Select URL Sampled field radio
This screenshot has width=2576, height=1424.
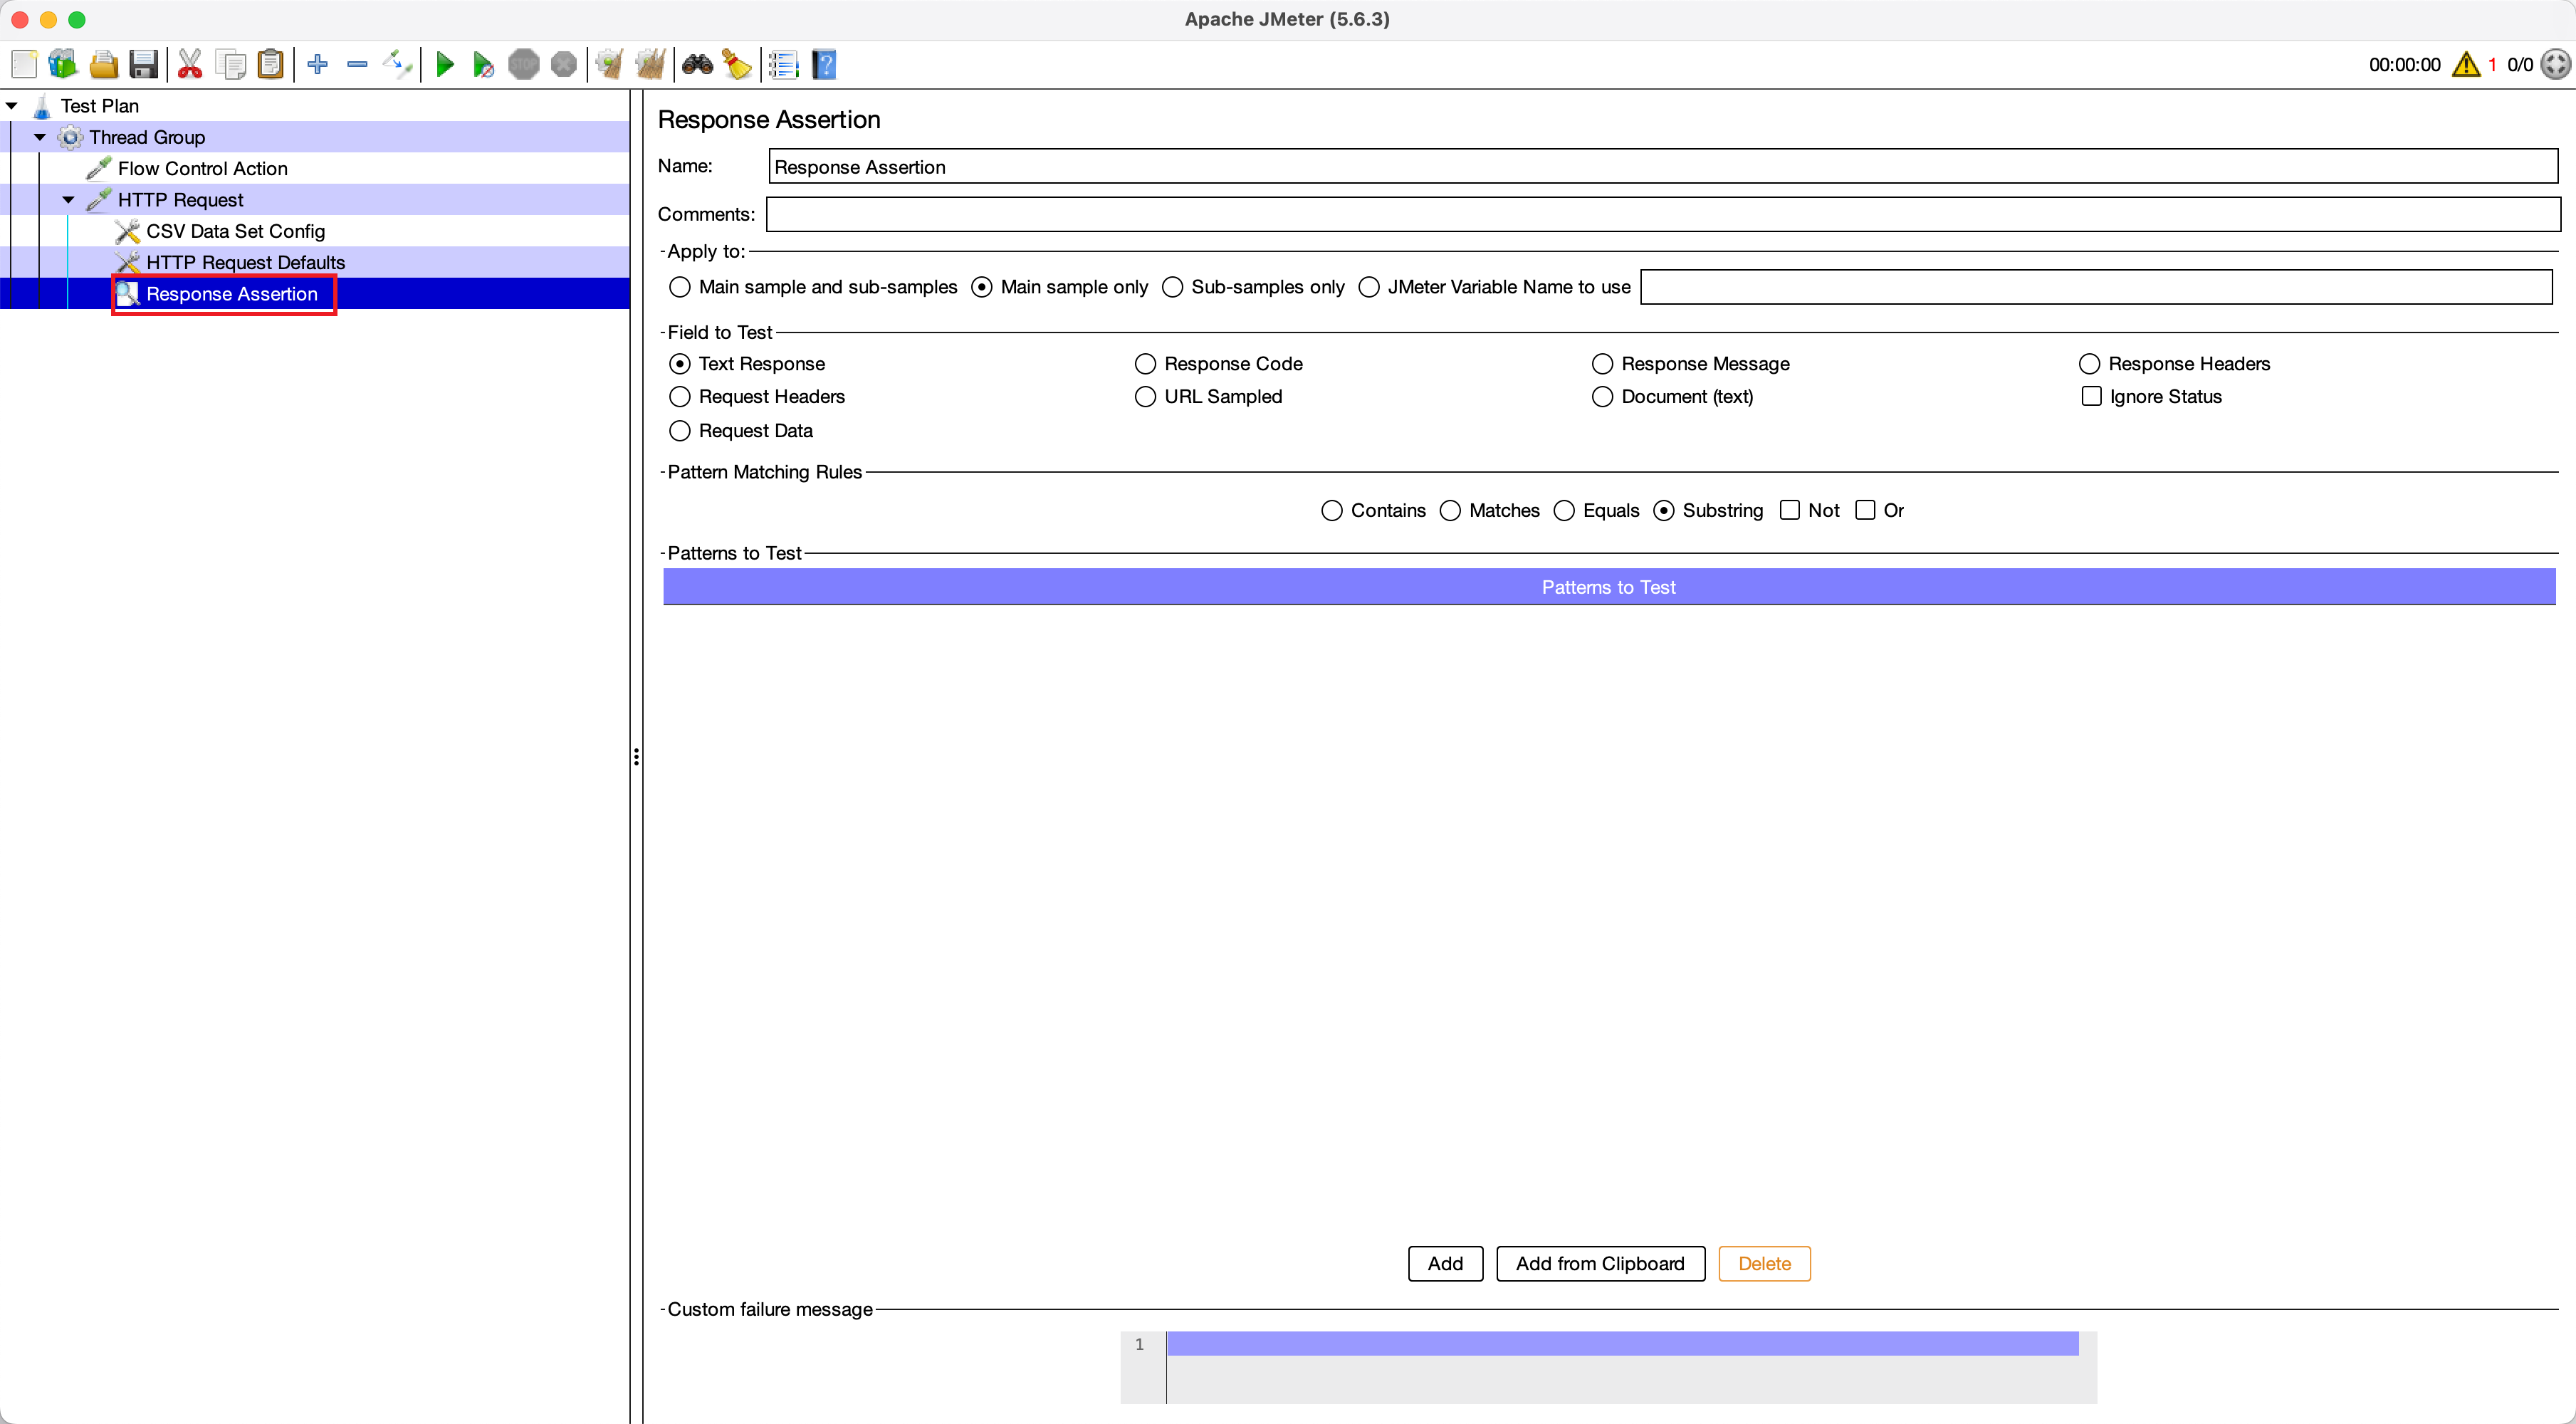[1145, 397]
